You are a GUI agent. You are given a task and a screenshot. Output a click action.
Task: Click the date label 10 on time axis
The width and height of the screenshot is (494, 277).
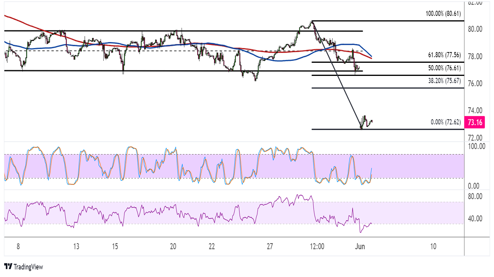click(433, 247)
